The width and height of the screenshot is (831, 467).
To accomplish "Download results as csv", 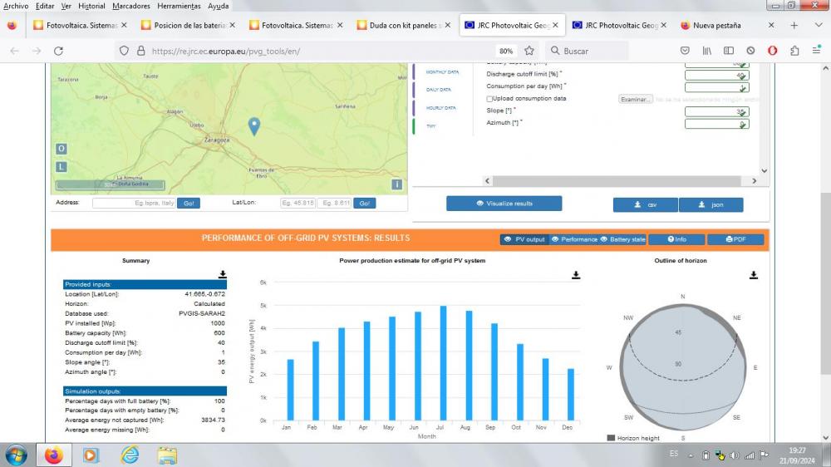I will pyautogui.click(x=646, y=204).
